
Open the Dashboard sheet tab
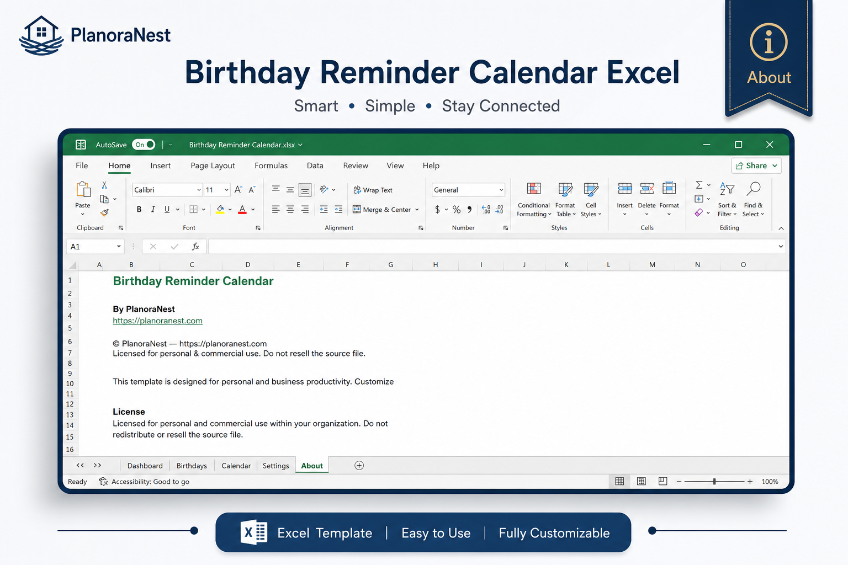[145, 466]
